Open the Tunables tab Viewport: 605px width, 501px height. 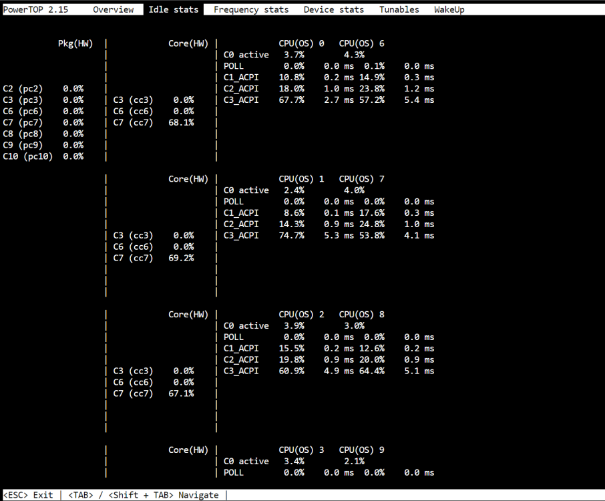click(399, 9)
